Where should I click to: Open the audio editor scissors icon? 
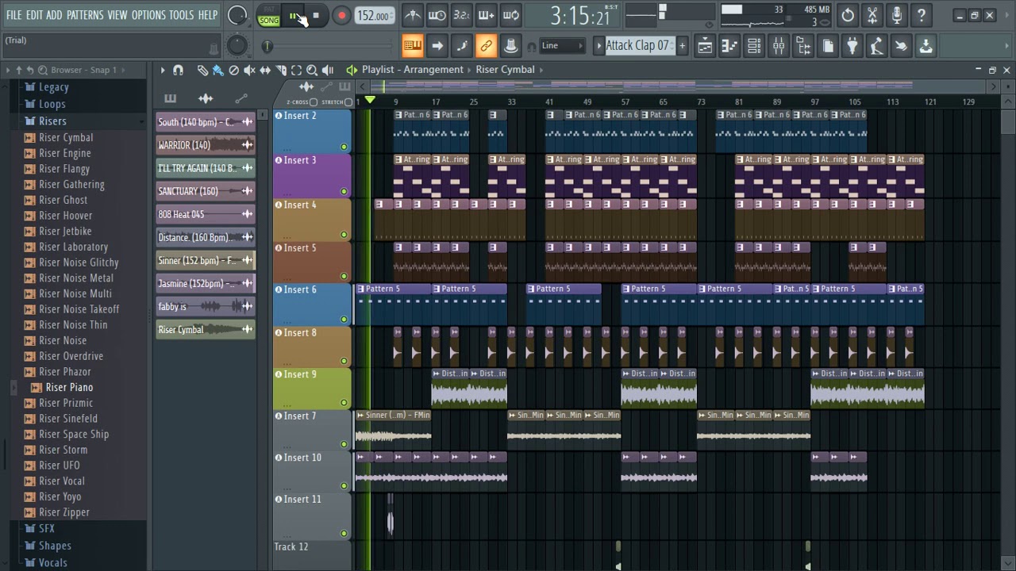(872, 15)
